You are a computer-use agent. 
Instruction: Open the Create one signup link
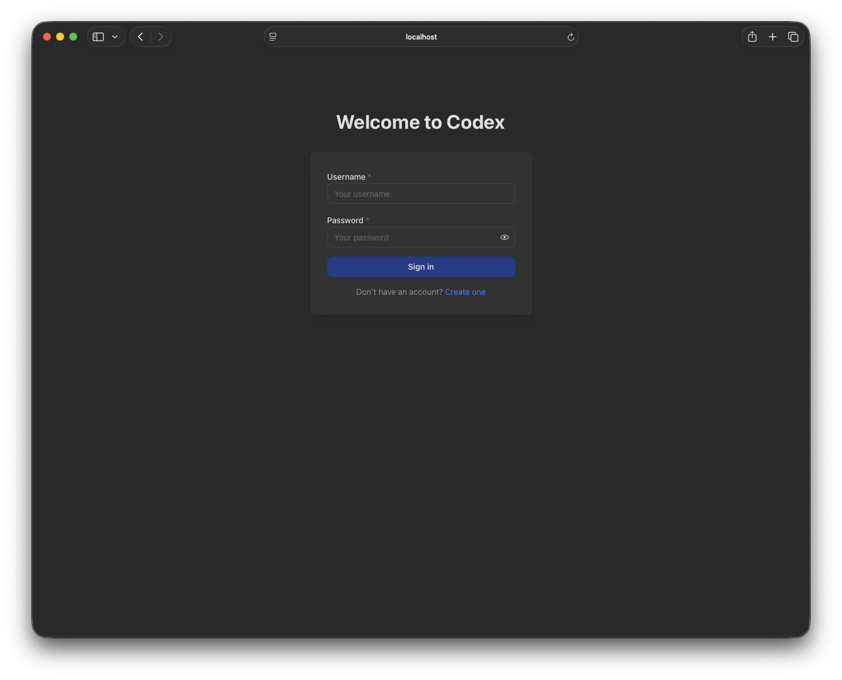tap(465, 292)
